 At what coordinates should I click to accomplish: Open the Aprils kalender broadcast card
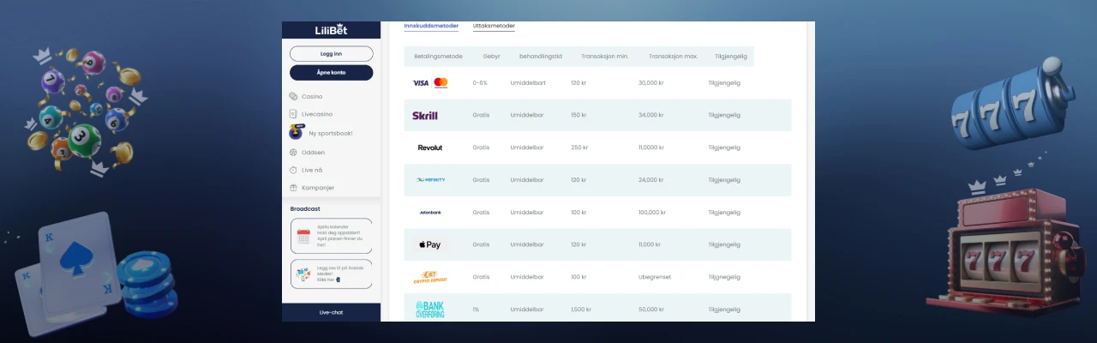click(x=331, y=236)
